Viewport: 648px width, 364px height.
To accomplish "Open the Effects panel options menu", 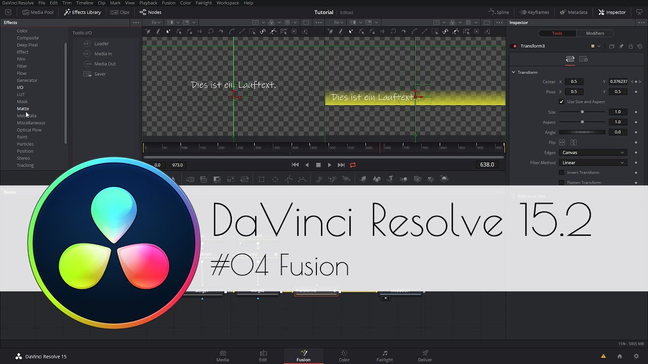I will [136, 23].
